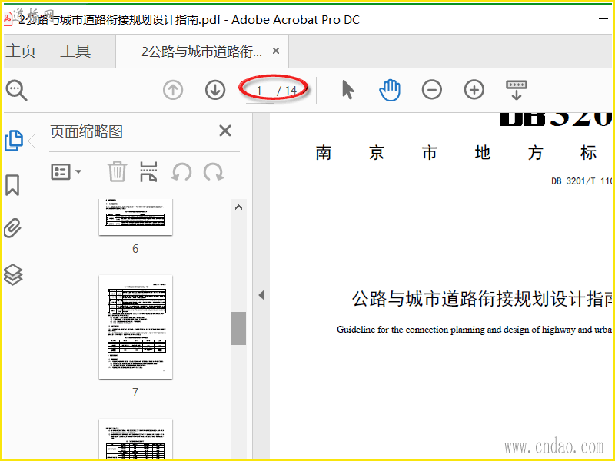Select the arrow selection tool
The width and height of the screenshot is (615, 461).
pos(348,90)
